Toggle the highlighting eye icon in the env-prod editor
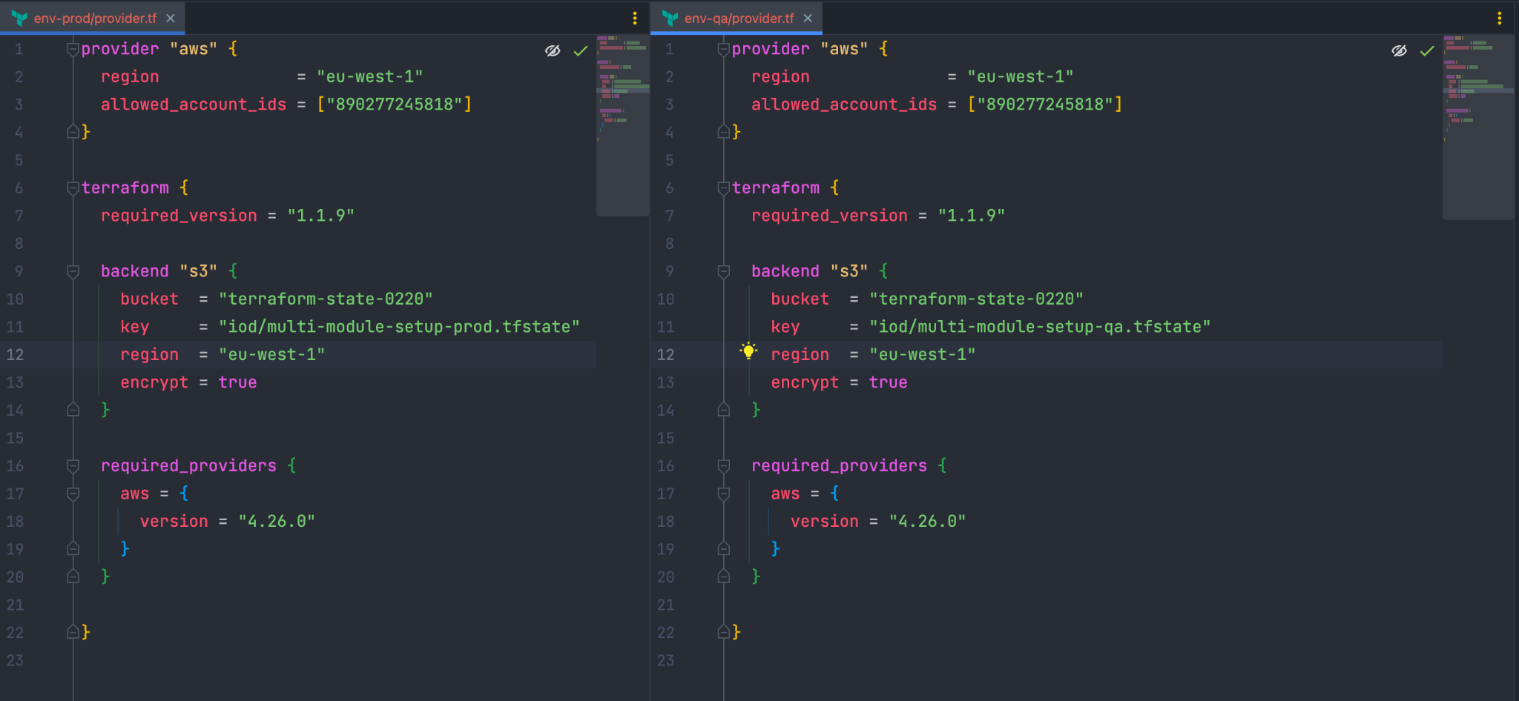The width and height of the screenshot is (1519, 701). tap(552, 50)
